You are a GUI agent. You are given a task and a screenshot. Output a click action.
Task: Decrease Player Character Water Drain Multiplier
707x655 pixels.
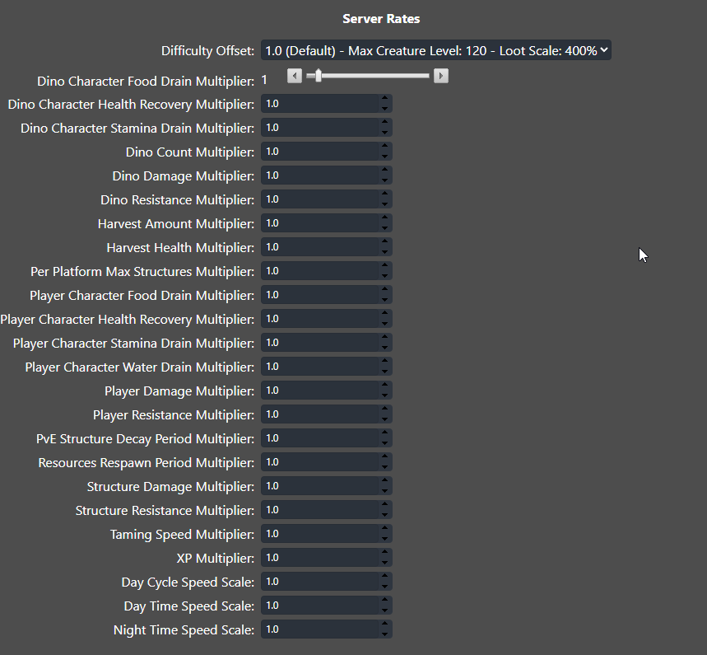point(384,371)
